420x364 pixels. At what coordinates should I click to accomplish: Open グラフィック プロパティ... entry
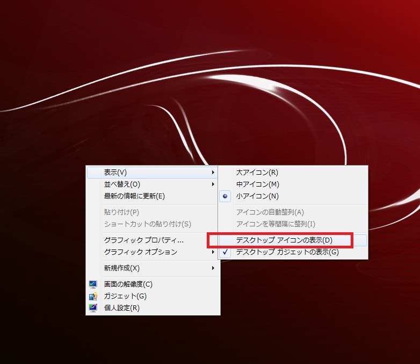coord(152,240)
